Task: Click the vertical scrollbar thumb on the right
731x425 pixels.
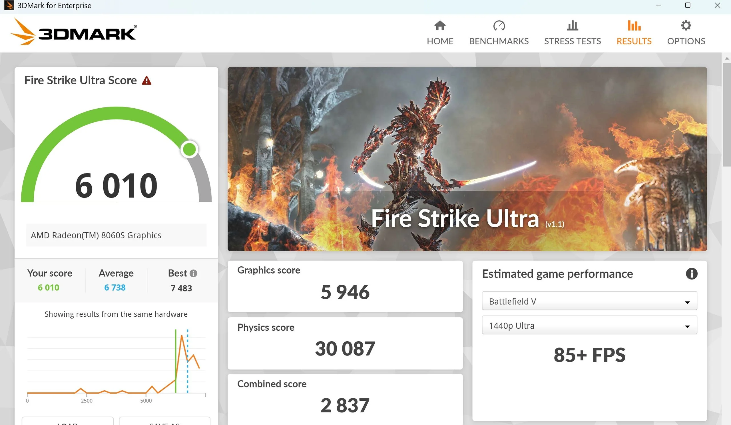Action: click(727, 115)
